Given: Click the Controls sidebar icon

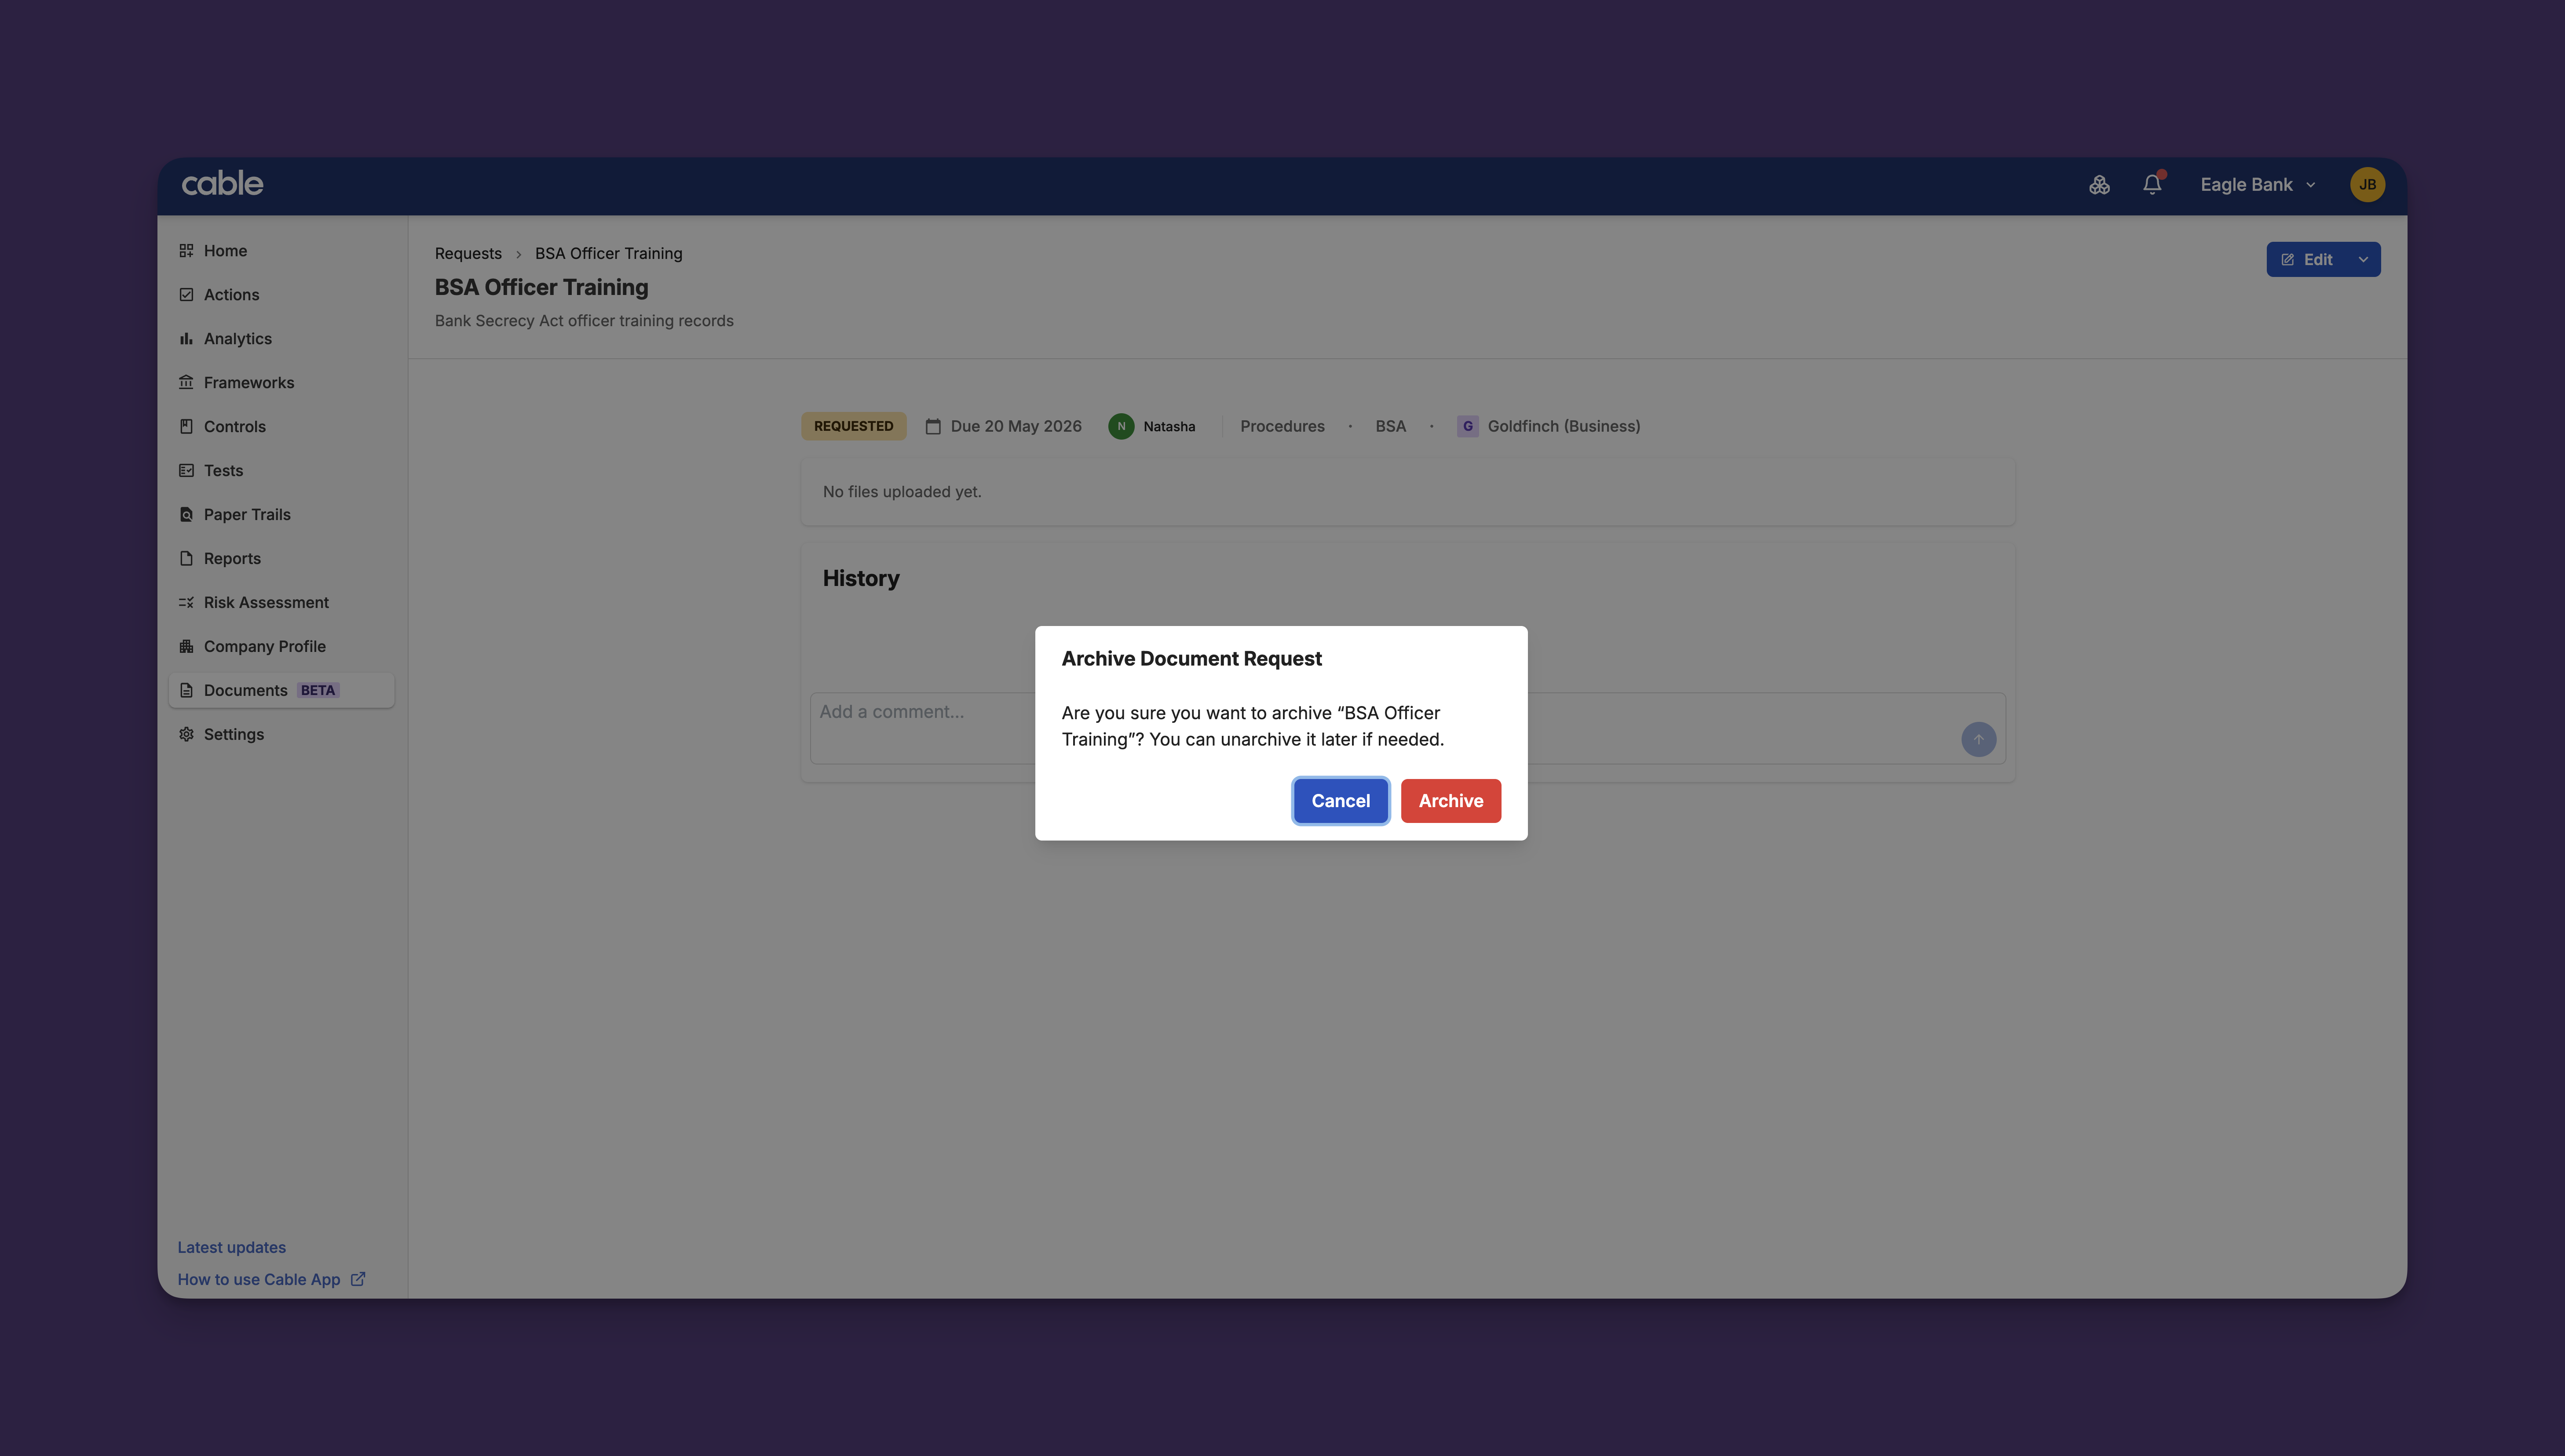Looking at the screenshot, I should tap(186, 427).
